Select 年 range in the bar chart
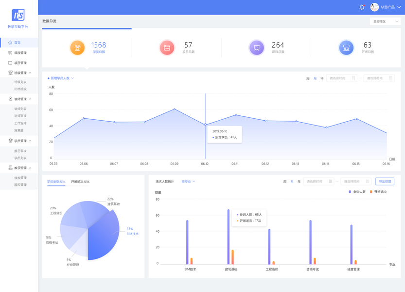The width and height of the screenshot is (405, 292). [x=299, y=182]
